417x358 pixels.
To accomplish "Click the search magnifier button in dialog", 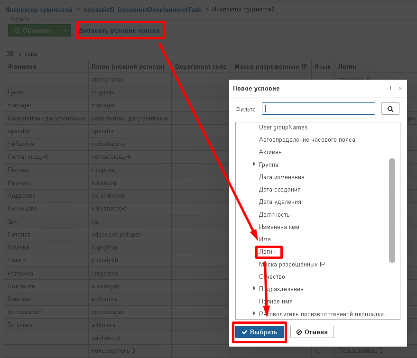I will point(390,109).
